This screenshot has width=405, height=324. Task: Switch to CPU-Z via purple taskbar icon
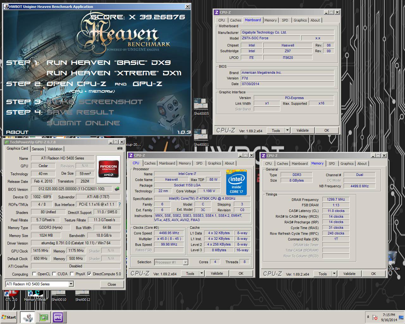[x=58, y=317]
